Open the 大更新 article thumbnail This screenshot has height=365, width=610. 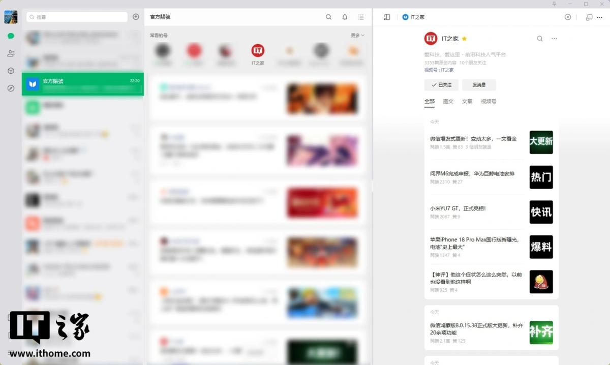[541, 142]
